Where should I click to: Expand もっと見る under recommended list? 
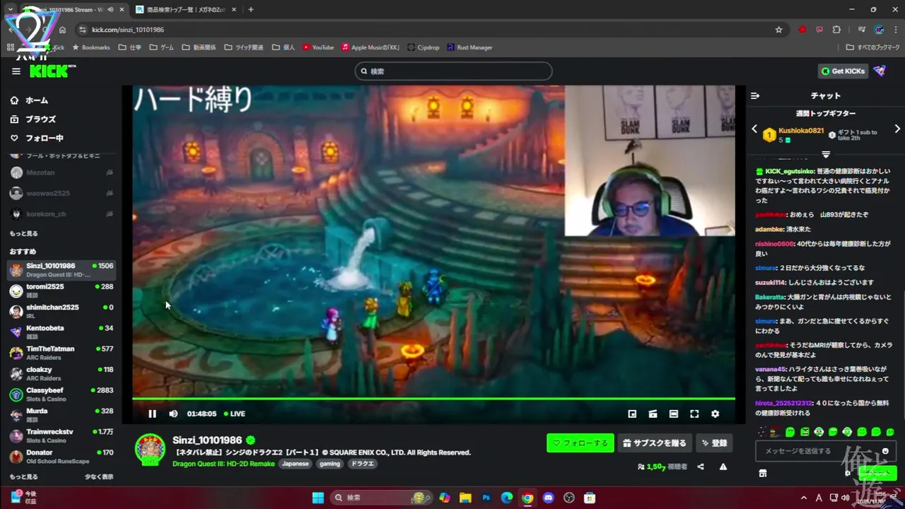(x=23, y=477)
